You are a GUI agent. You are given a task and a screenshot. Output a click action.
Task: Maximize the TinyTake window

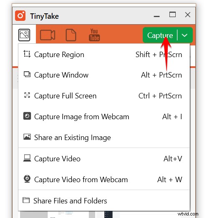pos(172,15)
